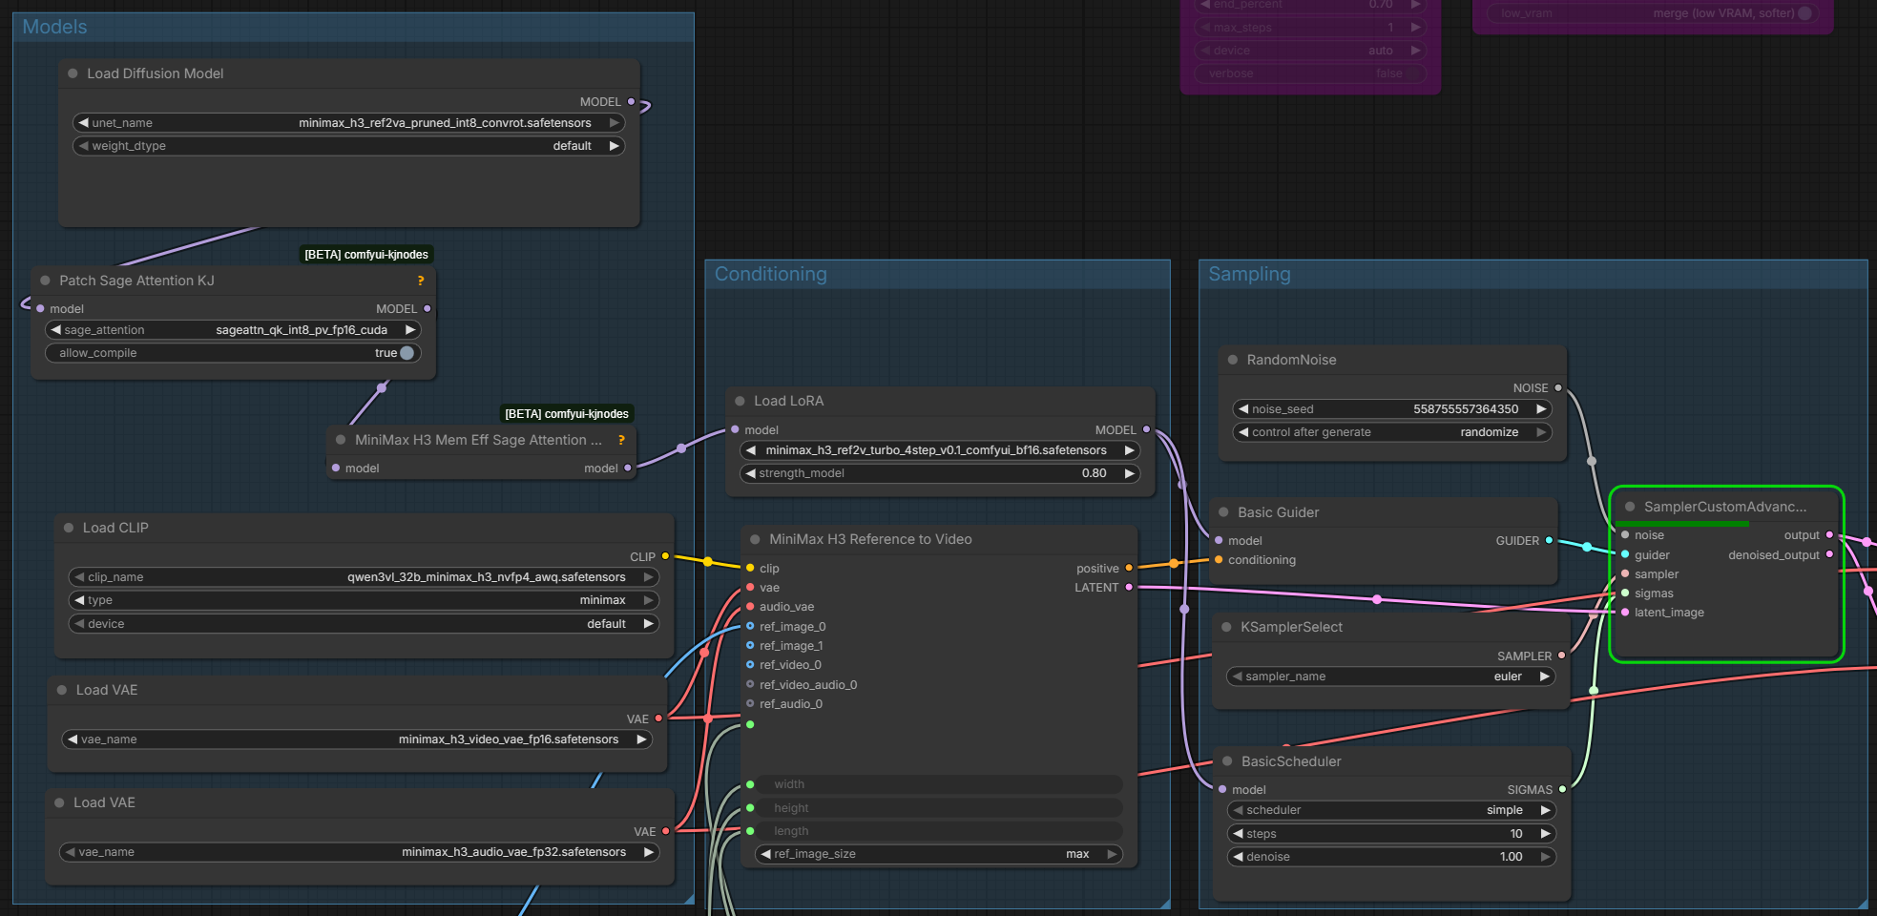The height and width of the screenshot is (916, 1877).
Task: Open the sage_attention mode dropdown
Action: (x=233, y=330)
